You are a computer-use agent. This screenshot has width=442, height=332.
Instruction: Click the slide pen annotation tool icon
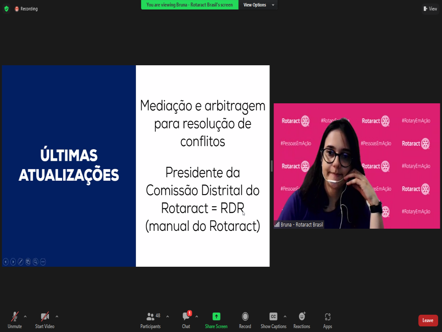coord(20,262)
